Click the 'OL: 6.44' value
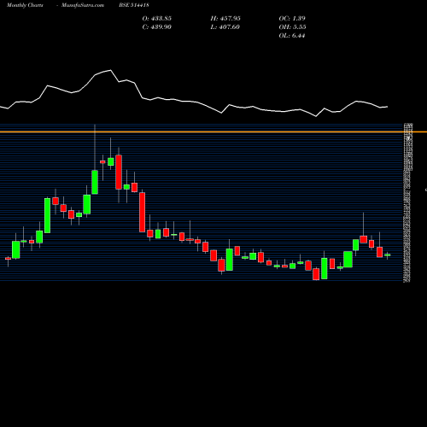 [292, 36]
